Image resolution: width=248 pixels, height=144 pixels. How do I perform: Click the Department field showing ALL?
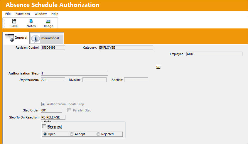click(x=53, y=80)
